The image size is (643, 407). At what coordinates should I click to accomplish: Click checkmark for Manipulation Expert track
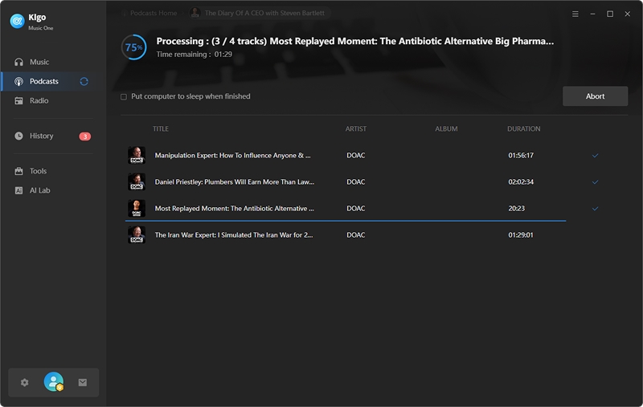tap(595, 156)
